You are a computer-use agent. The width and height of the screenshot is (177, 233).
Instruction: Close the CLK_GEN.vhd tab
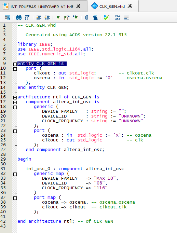(x=130, y=6)
